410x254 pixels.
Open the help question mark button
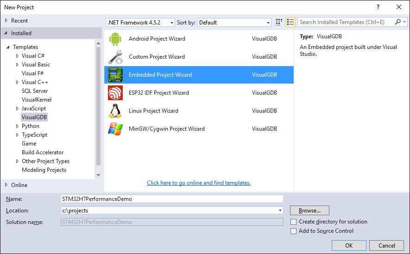coord(378,7)
